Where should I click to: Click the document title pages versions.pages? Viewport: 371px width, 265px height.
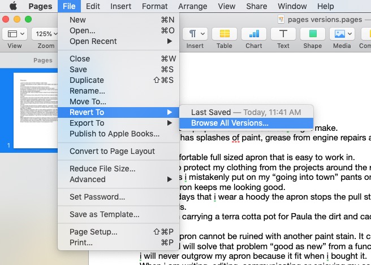325,20
